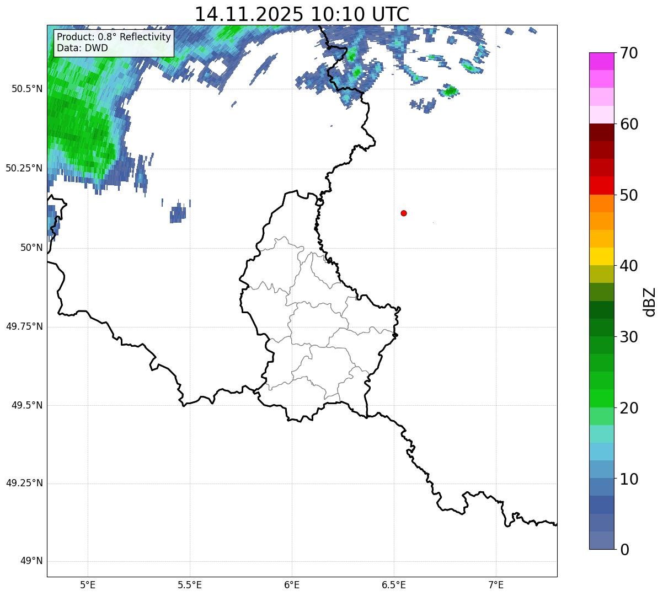Click the dBZ colorbar axis label
The width and height of the screenshot is (663, 596).
650,301
